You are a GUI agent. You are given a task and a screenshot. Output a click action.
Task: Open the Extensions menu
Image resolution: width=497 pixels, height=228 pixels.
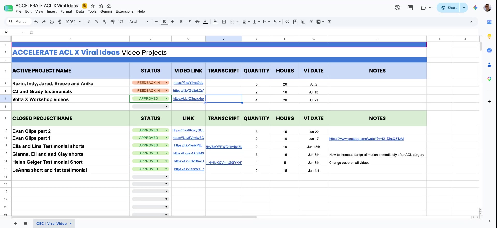pyautogui.click(x=125, y=11)
